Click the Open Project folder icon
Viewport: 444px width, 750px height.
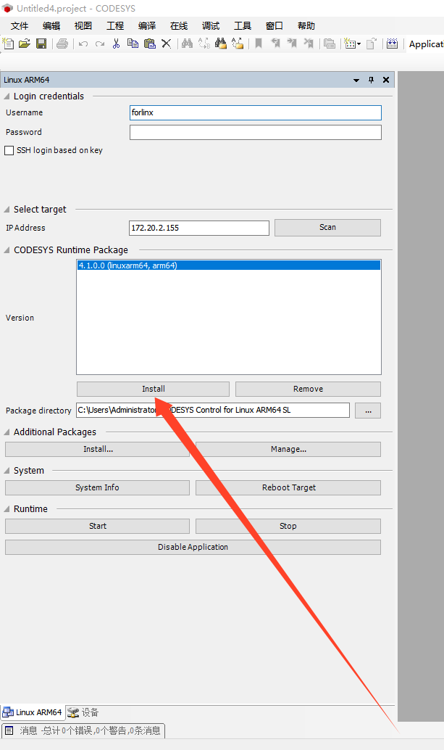click(x=25, y=44)
